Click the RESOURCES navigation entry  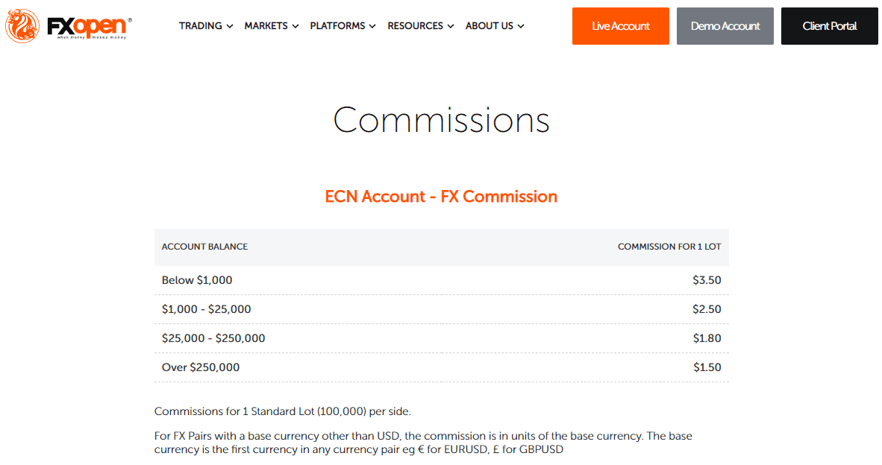tap(415, 25)
